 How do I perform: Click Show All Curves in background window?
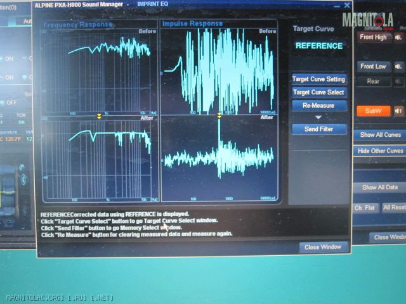click(380, 135)
